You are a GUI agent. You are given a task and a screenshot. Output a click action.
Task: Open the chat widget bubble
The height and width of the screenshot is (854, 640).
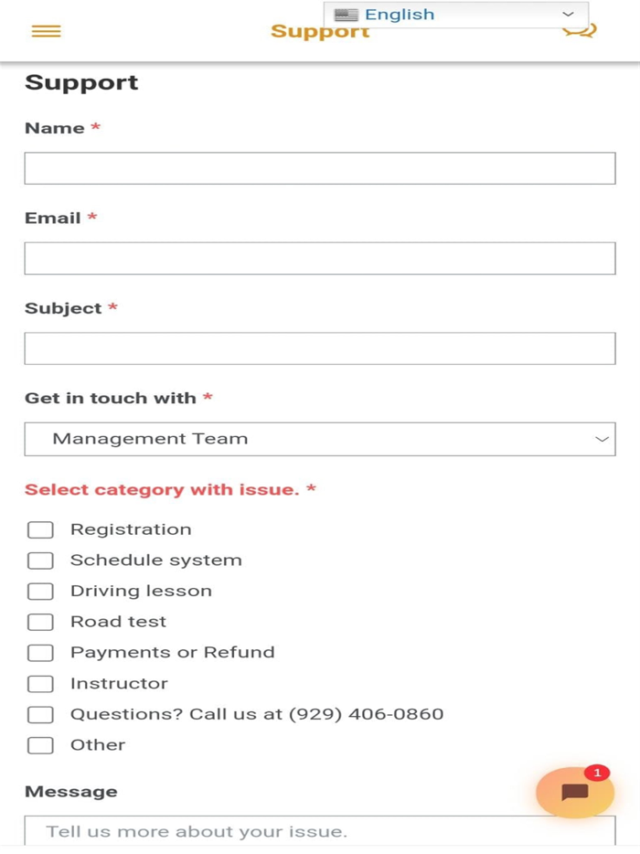574,793
